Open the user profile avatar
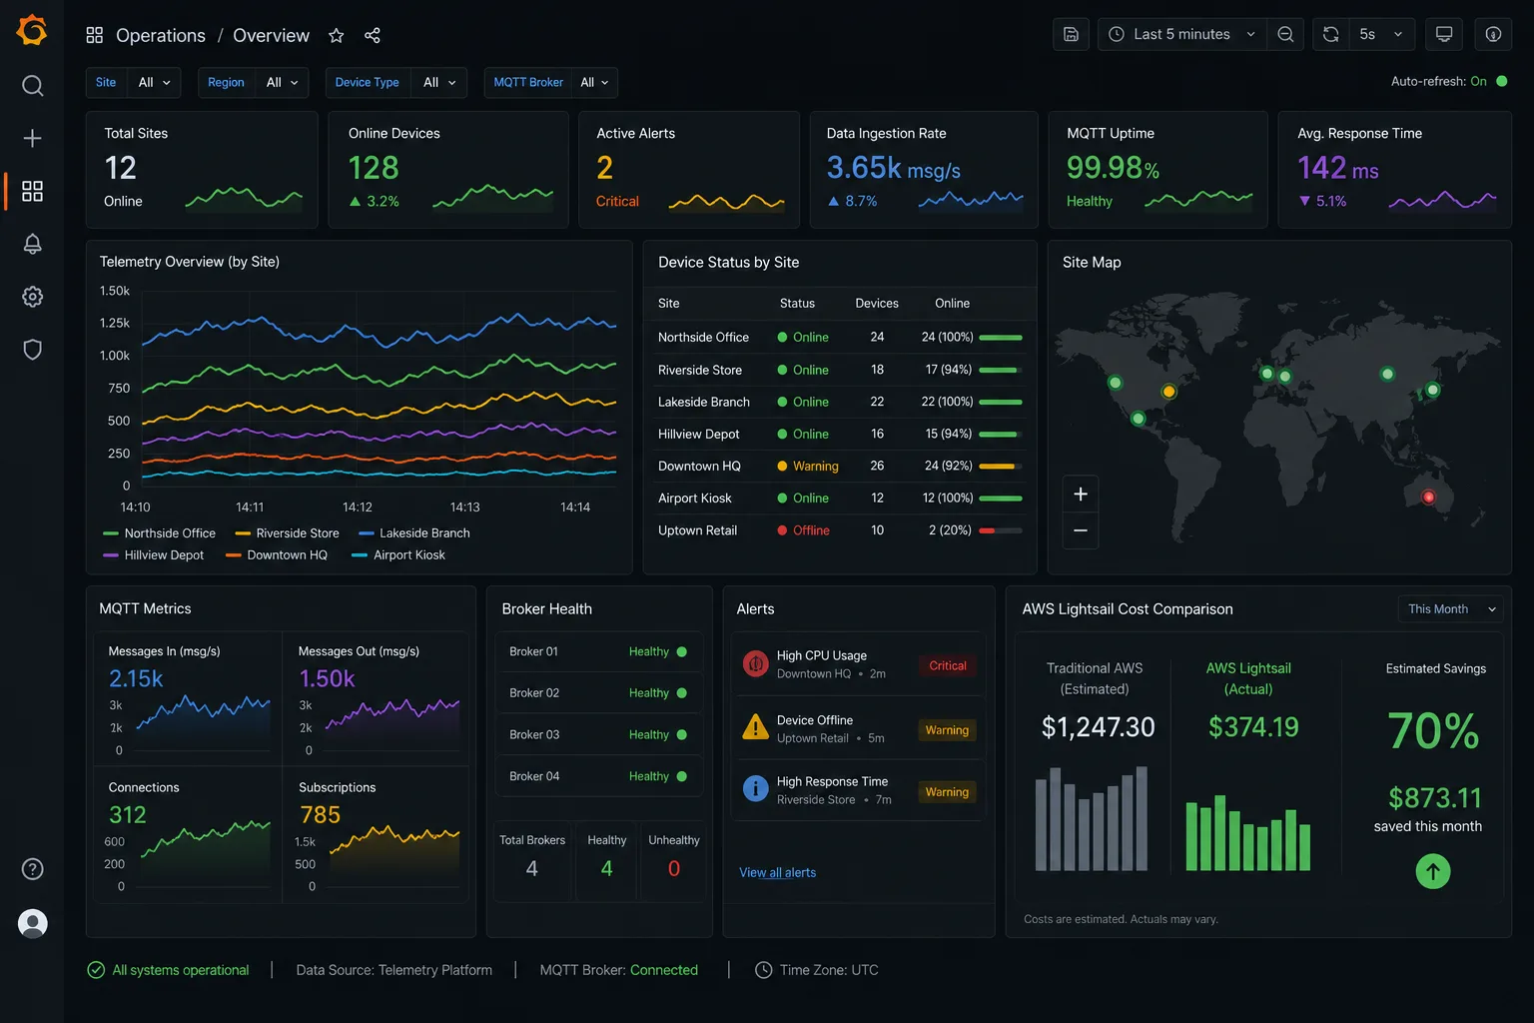The width and height of the screenshot is (1534, 1023). coord(32,923)
